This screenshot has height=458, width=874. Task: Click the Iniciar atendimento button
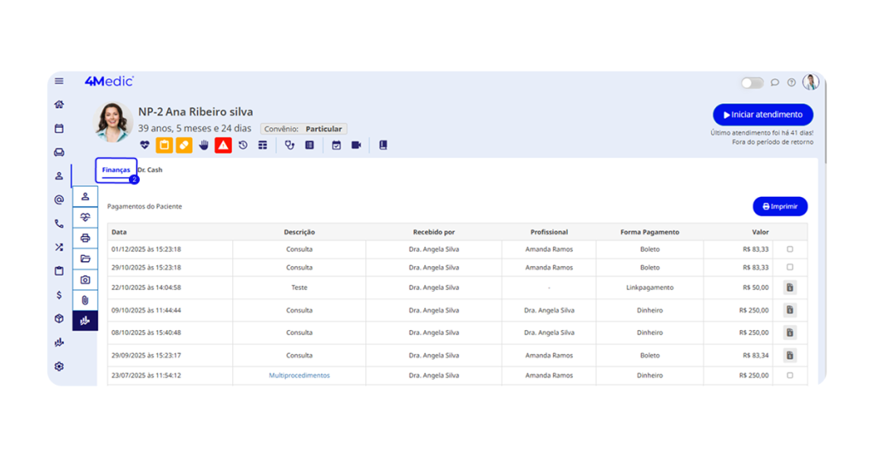[x=762, y=114]
